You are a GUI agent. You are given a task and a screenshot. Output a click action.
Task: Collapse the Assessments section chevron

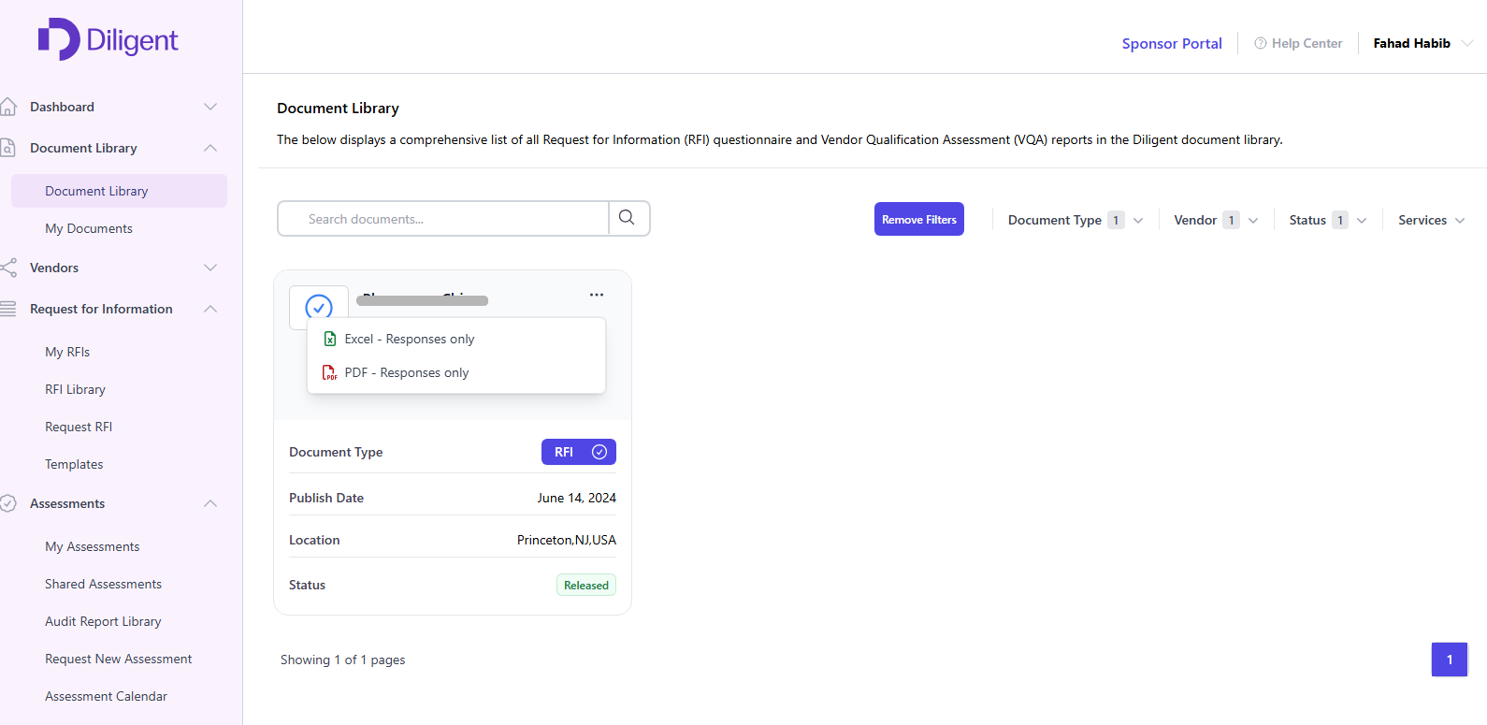pos(210,503)
